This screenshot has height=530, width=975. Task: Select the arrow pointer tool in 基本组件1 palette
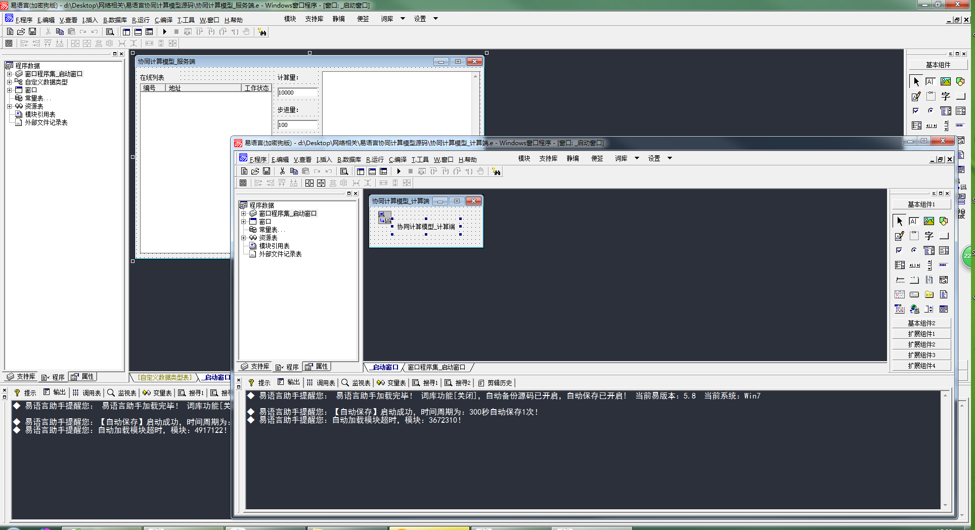pos(899,222)
